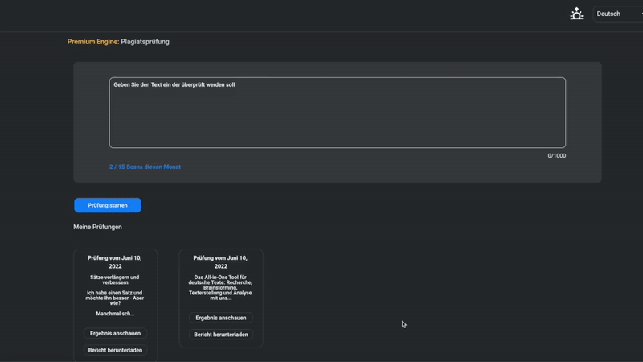
Task: View result of the Sätze verlängern check
Action: pyautogui.click(x=115, y=333)
